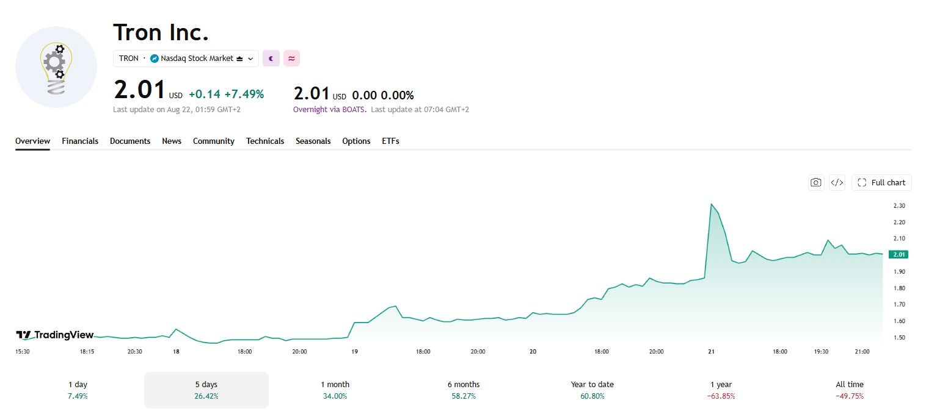Click the 15:30 time axis label
948x417 pixels.
23,352
